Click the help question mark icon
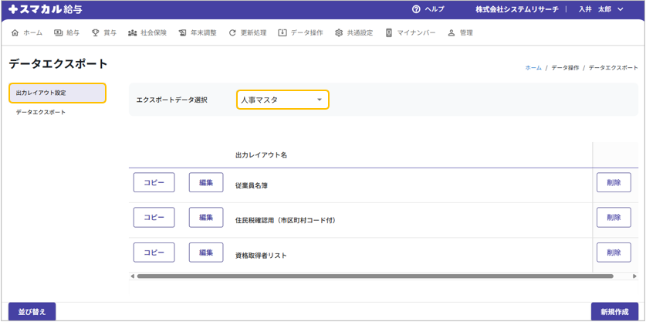 (416, 9)
